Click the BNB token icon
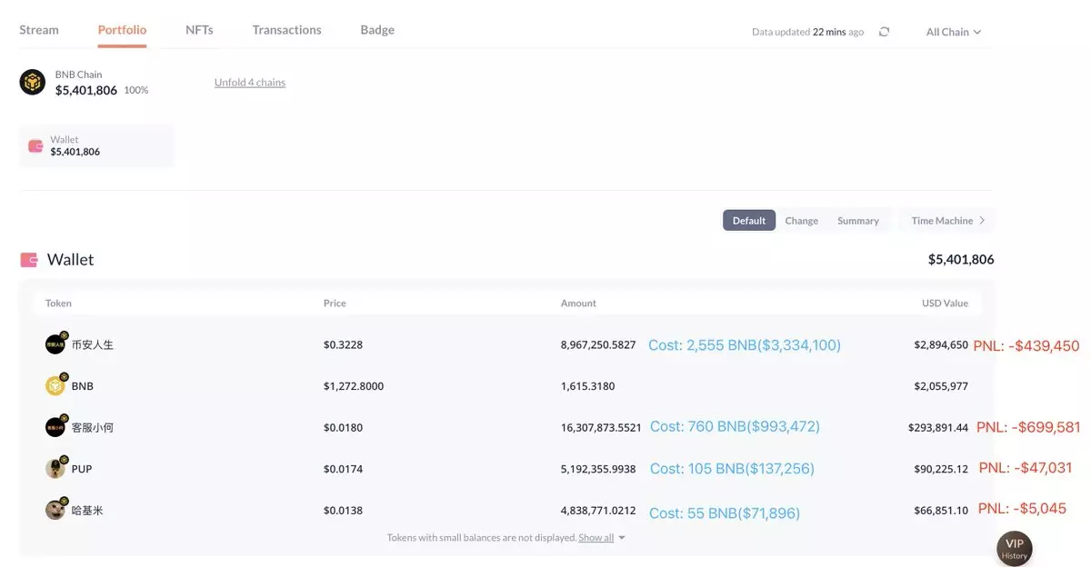This screenshot has width=1091, height=567. click(55, 386)
